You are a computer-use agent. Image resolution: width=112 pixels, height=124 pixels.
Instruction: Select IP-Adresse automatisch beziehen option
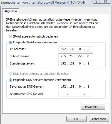coord(11,37)
